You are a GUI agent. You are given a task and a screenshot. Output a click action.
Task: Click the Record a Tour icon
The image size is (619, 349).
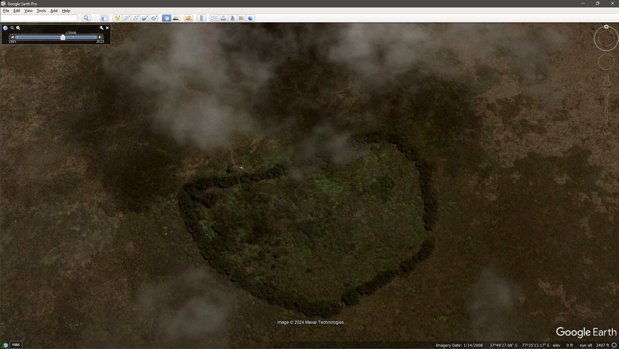pyautogui.click(x=154, y=18)
